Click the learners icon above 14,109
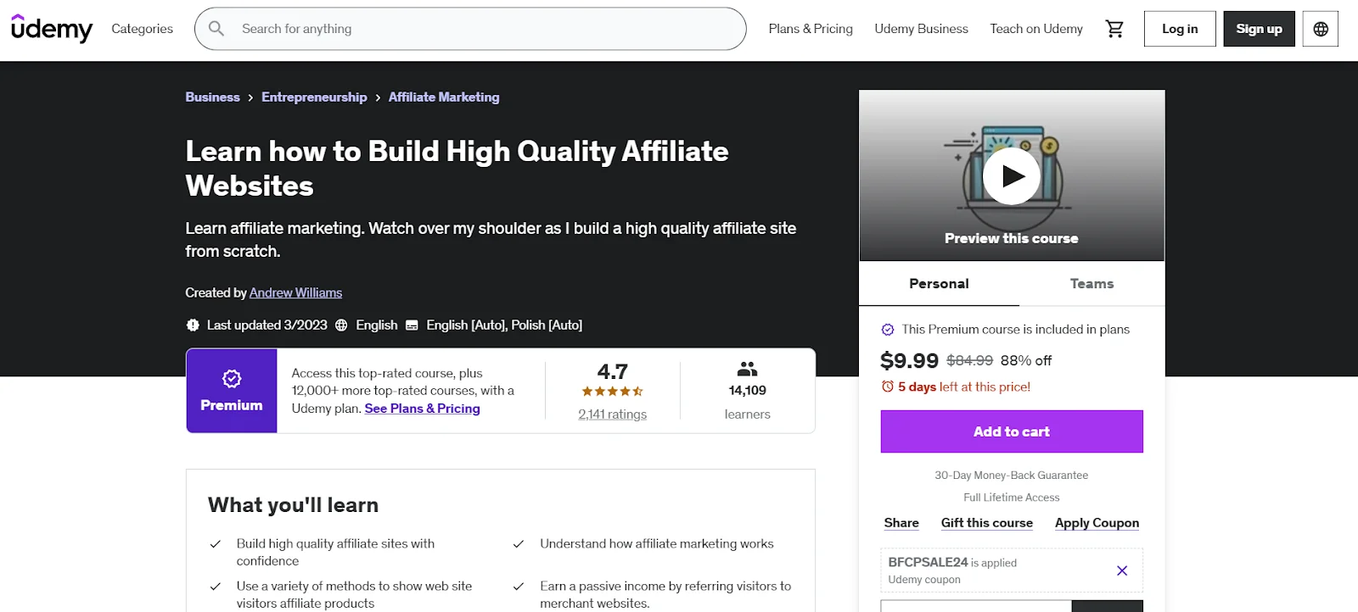Screen dimensions: 1358x612 tap(747, 368)
